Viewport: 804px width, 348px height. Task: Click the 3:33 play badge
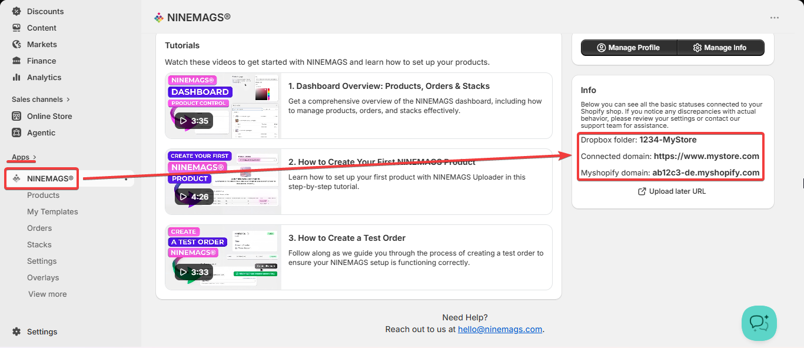point(194,272)
